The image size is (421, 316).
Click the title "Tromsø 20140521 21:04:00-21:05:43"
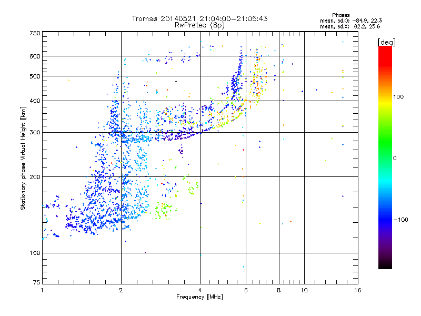tap(199, 18)
